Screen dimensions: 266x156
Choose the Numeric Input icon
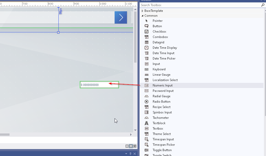[x=147, y=85]
